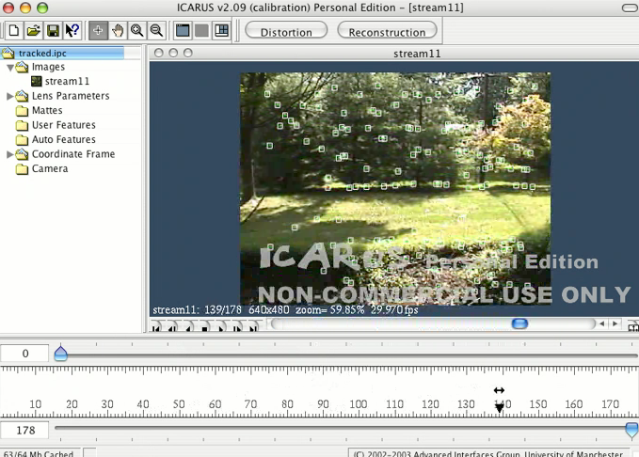Collapse the Images folder in the tree
639x457 pixels.
(10, 68)
